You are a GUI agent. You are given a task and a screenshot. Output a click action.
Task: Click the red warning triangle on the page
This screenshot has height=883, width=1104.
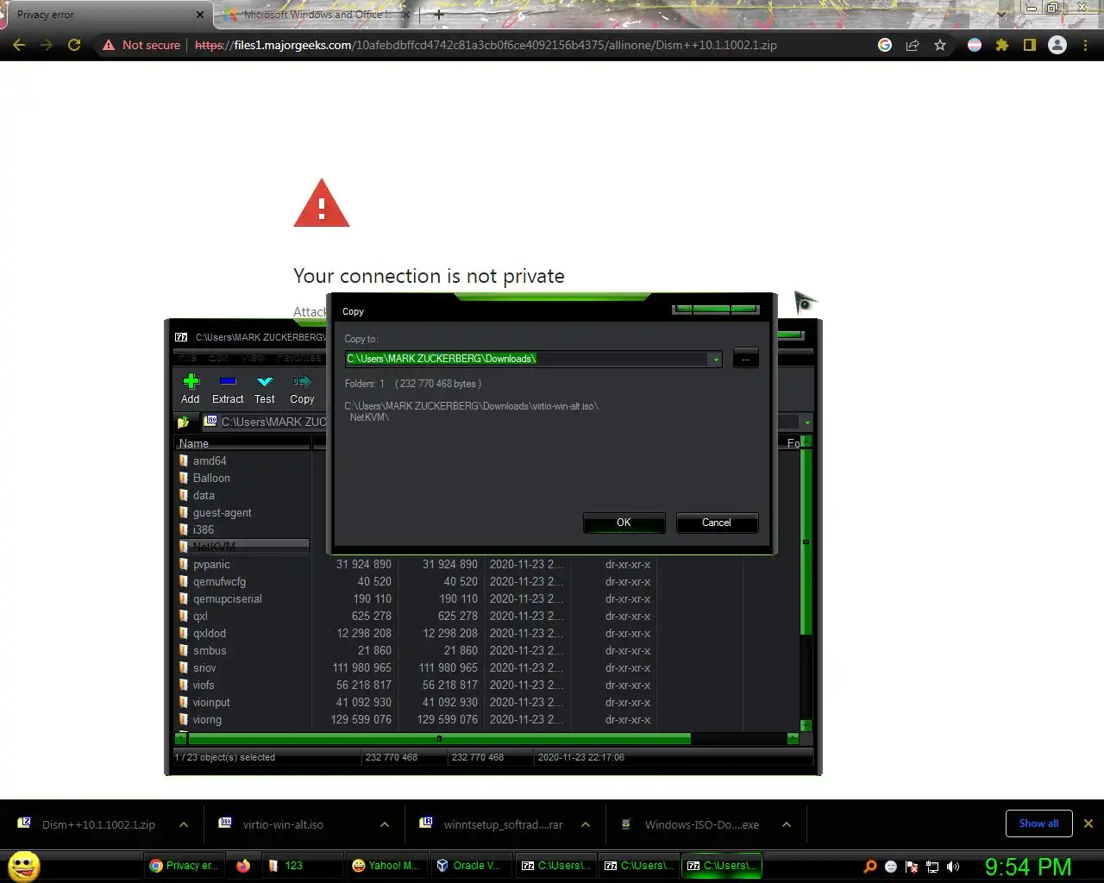[x=322, y=204]
